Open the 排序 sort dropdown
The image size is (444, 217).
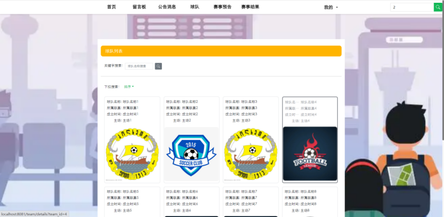(x=129, y=86)
